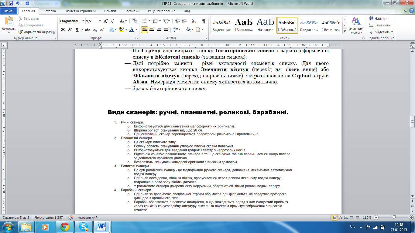This screenshot has width=415, height=233.
Task: Align text to the right
Action: pyautogui.click(x=159, y=30)
